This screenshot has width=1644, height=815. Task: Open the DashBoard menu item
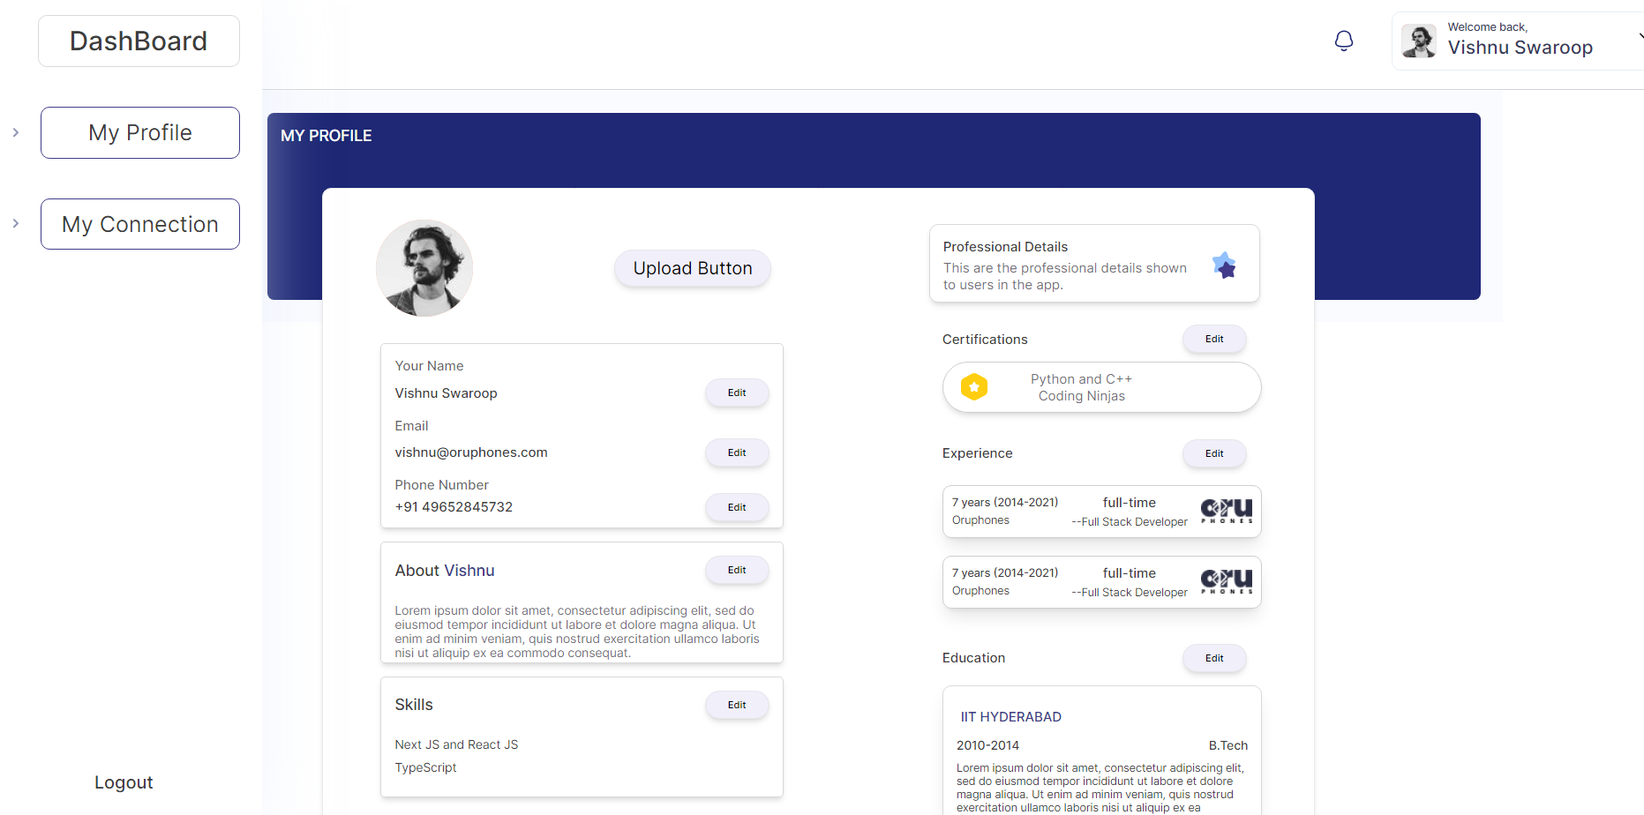[x=139, y=41]
